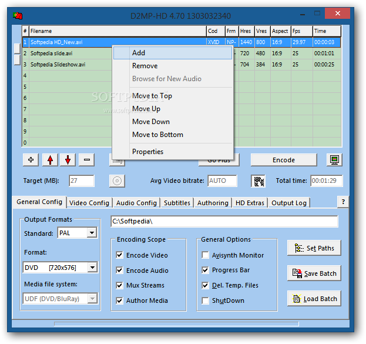Toggle Encode Audio checkbox
Viewport: 366px width, 344px height.
pos(119,270)
